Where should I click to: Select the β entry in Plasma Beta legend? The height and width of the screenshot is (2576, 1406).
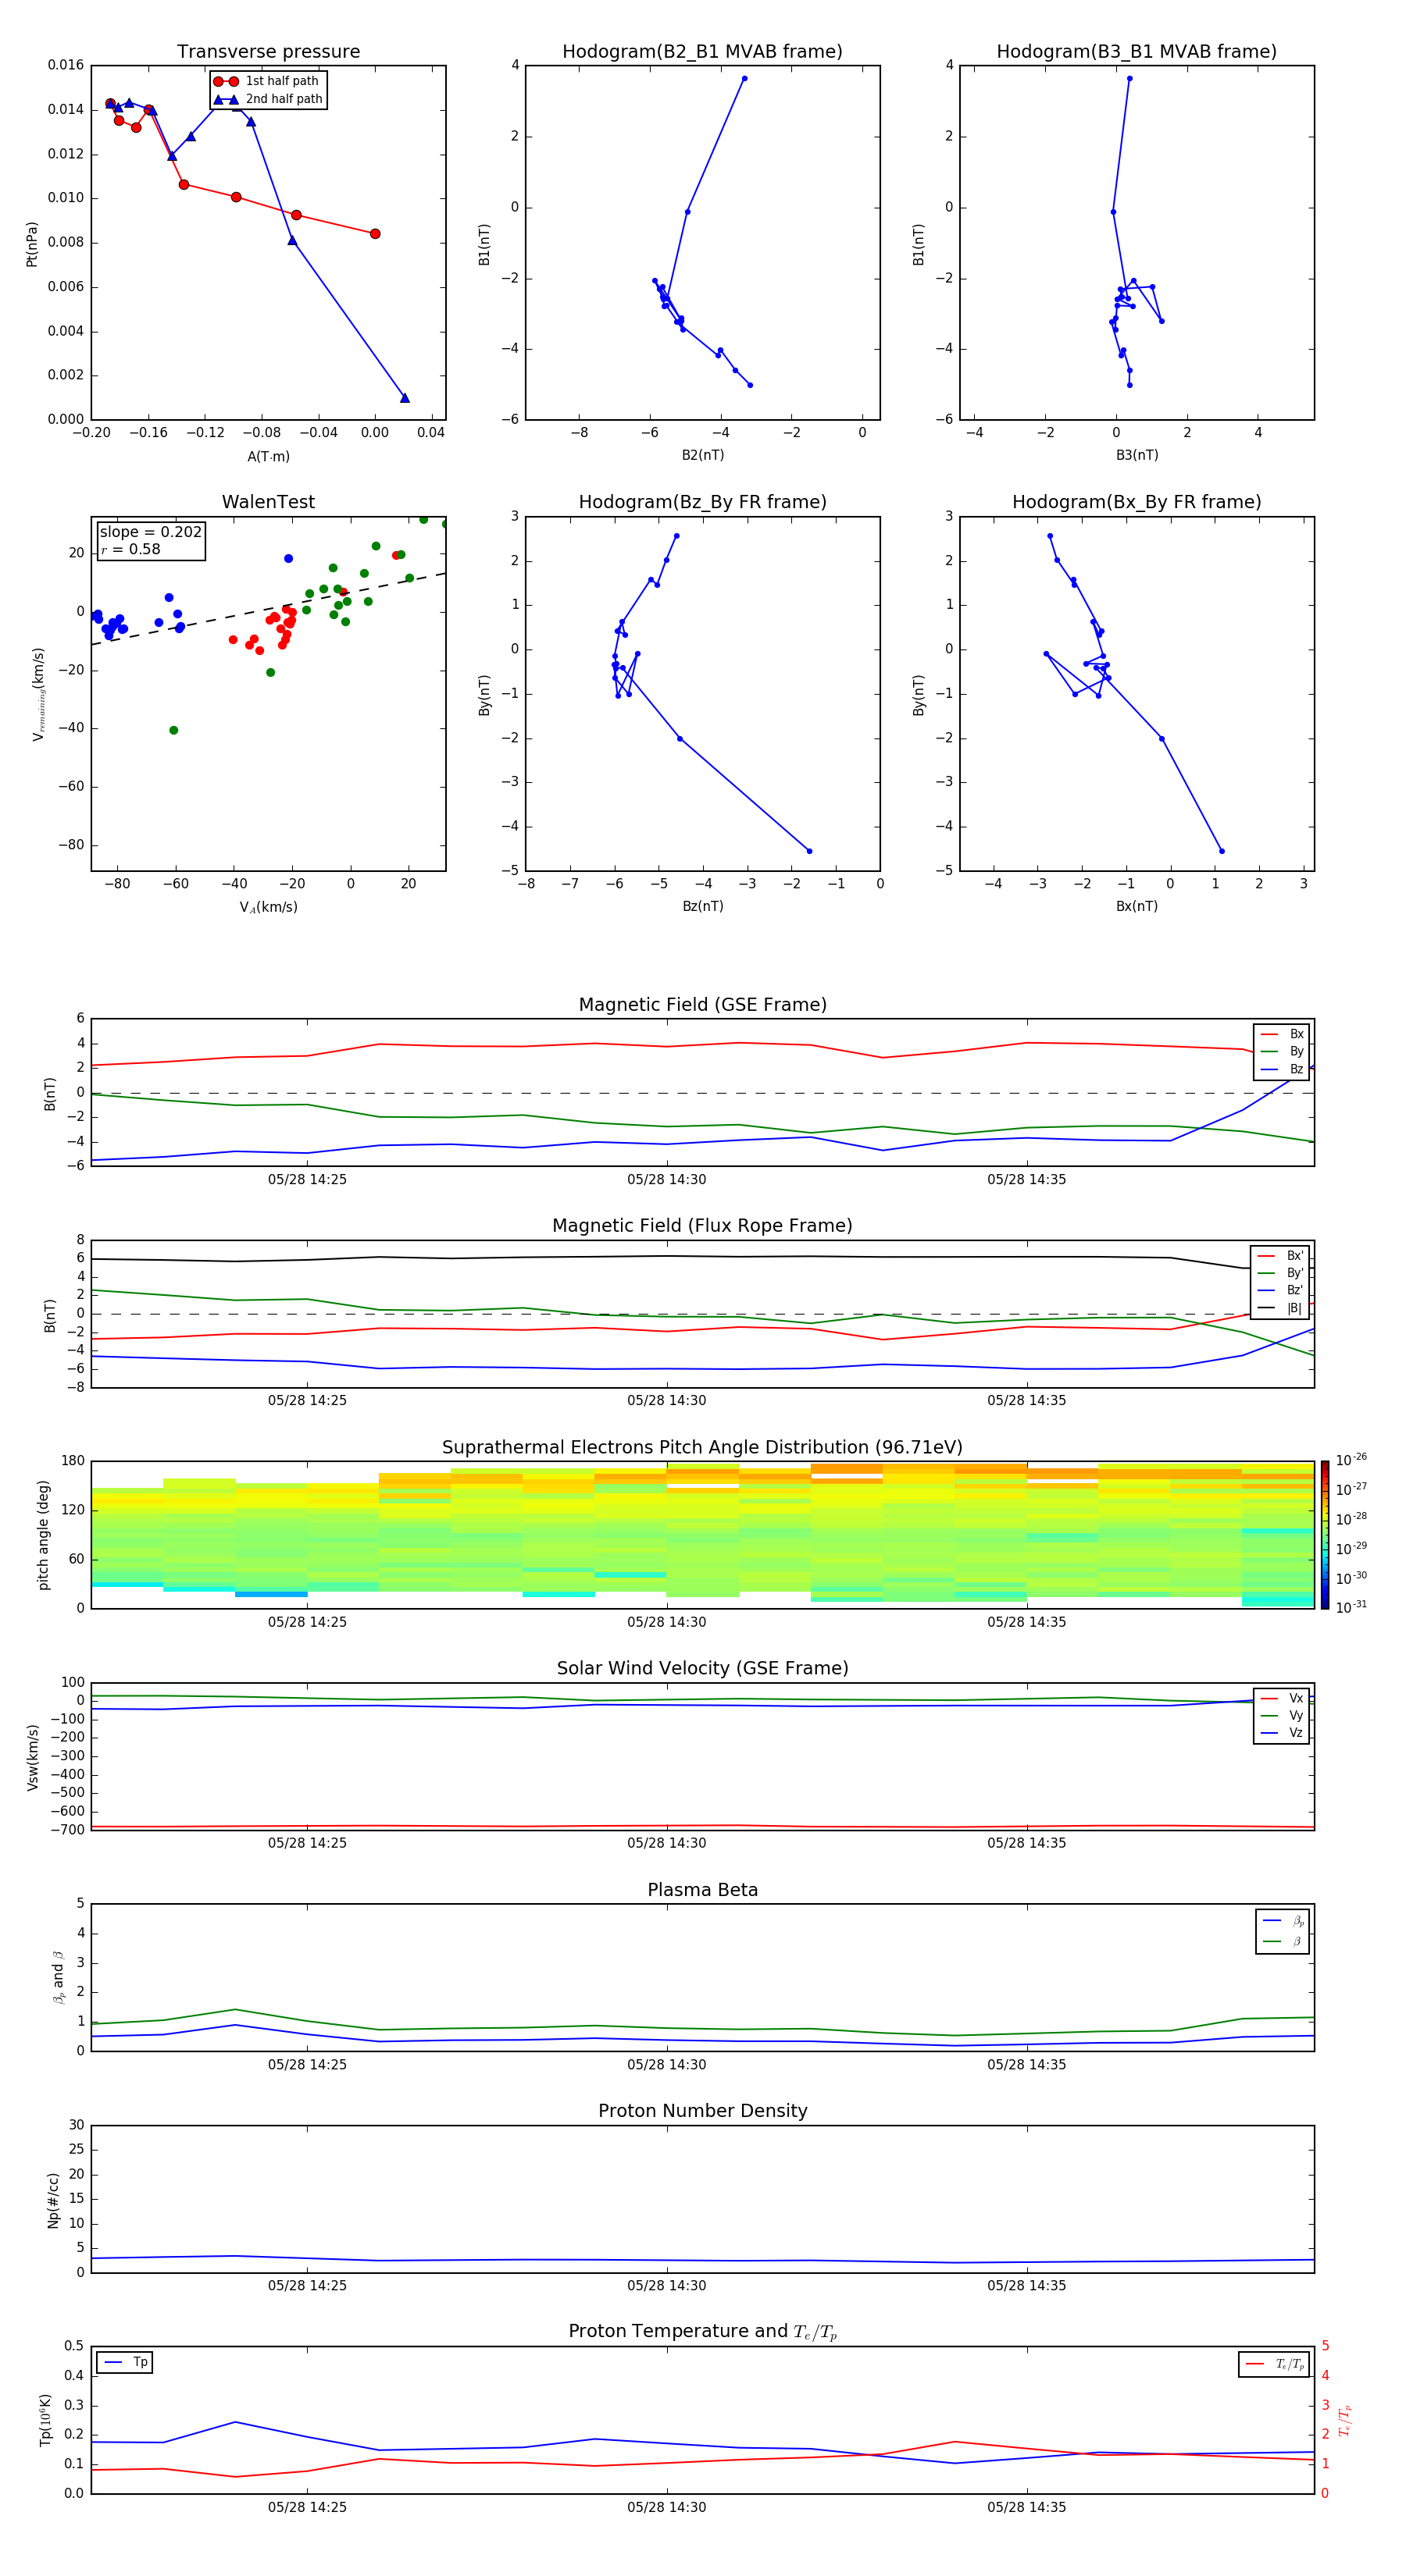tap(1283, 1941)
